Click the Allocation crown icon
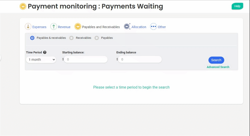 click(127, 27)
